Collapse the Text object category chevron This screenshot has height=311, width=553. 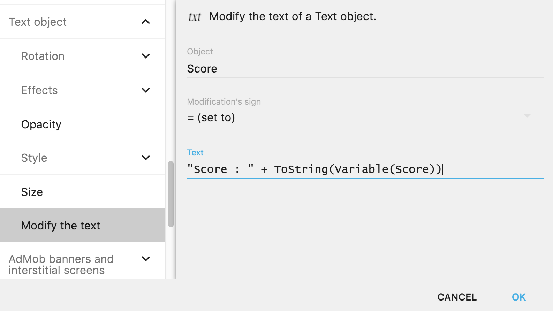click(x=146, y=22)
